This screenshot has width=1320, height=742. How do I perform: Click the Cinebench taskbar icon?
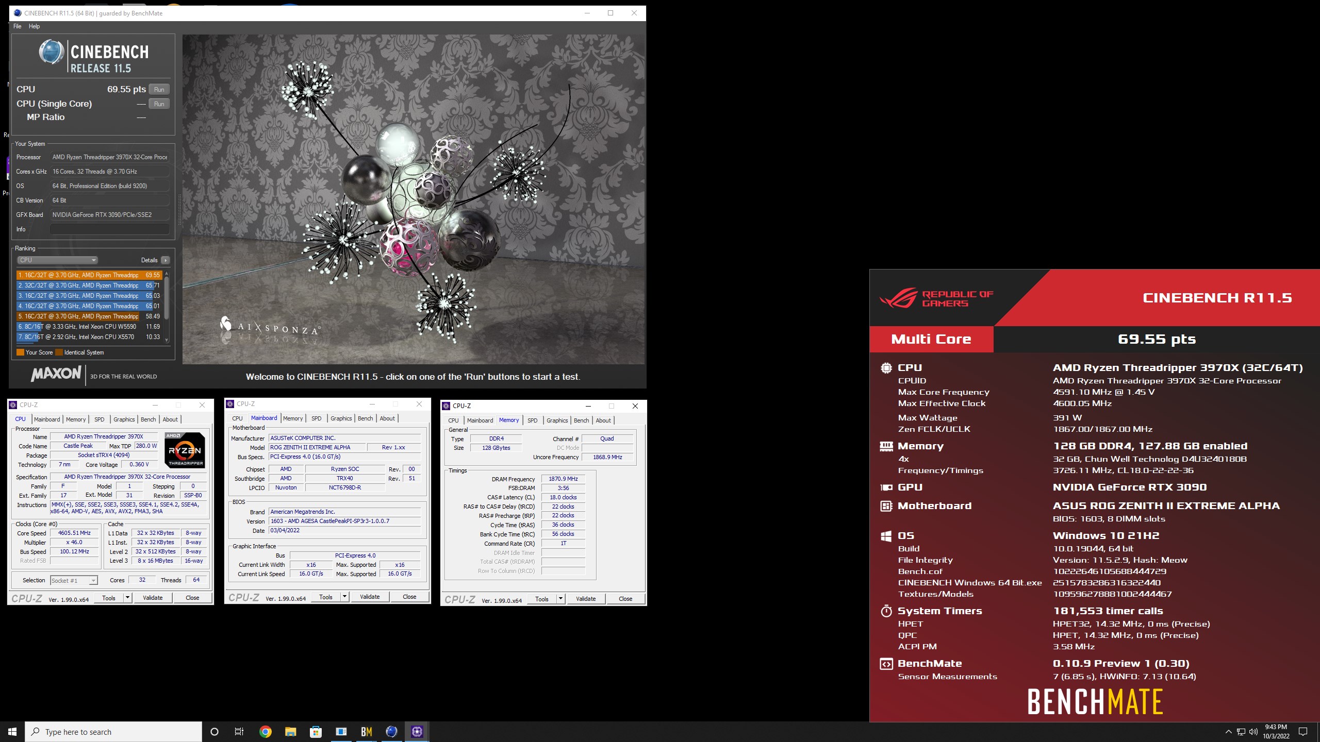(x=392, y=732)
